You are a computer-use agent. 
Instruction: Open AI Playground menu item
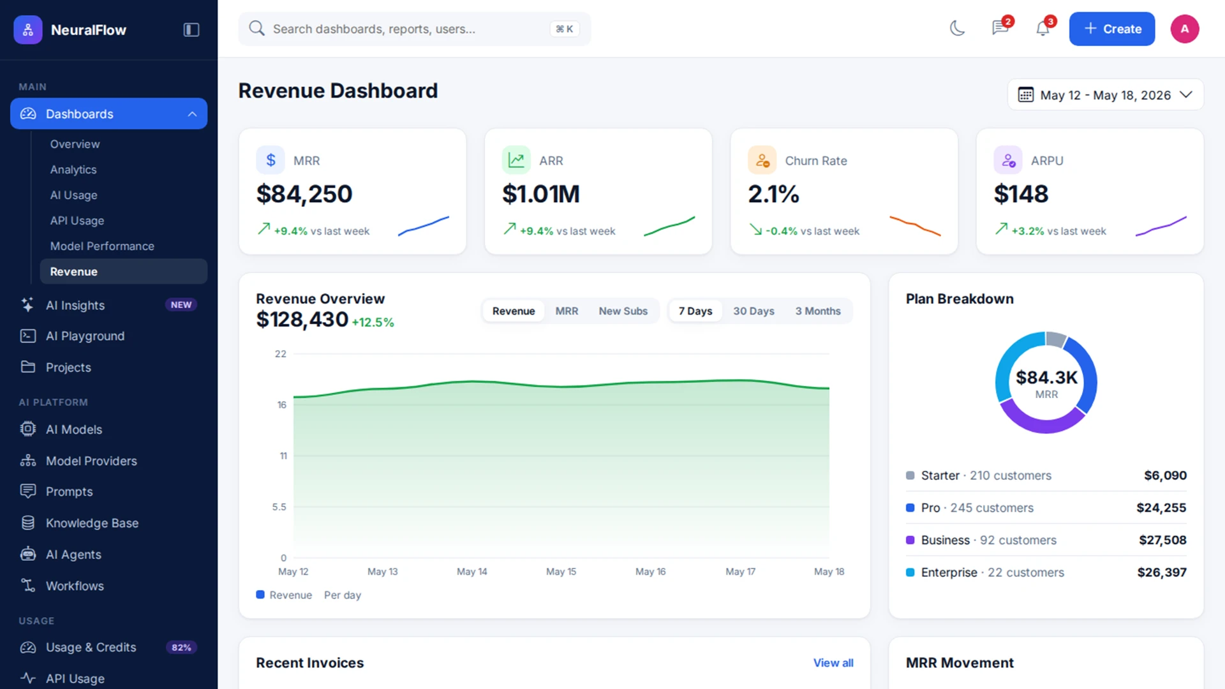(108, 336)
